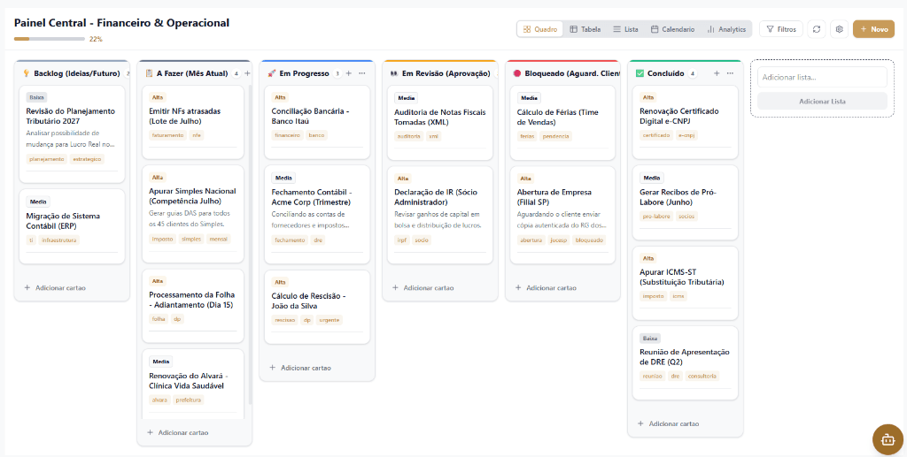Click the 'prefeitura' tag
Viewport: 907px width, 457px height.
pos(188,400)
